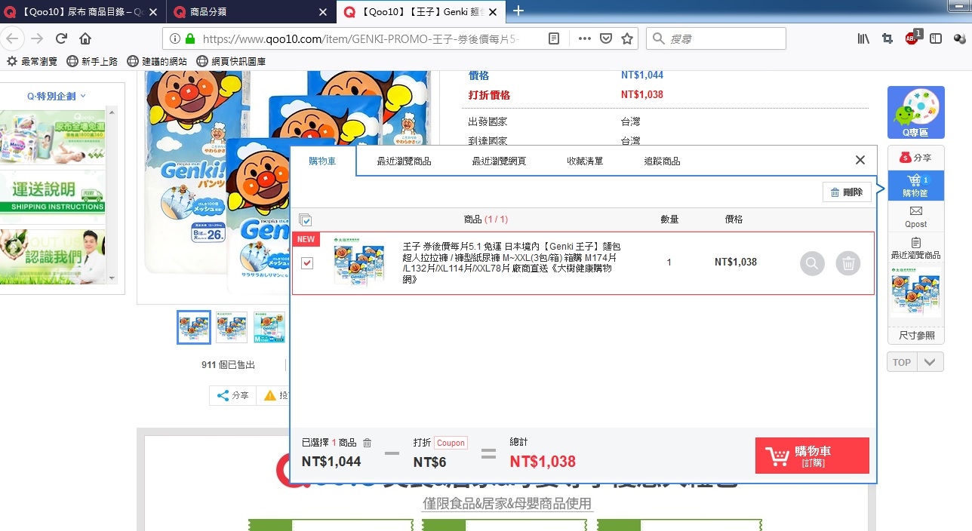Uncheck the Genki diaper item checkbox

[306, 262]
